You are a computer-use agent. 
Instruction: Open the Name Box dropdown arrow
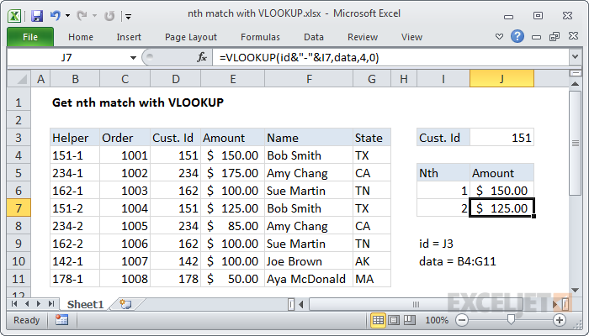133,57
